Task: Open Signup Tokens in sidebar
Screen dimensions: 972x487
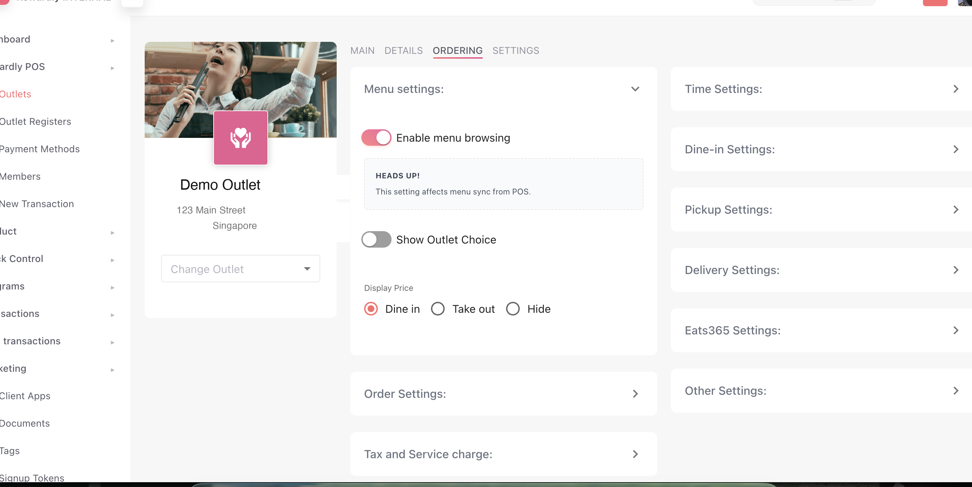Action: point(32,478)
